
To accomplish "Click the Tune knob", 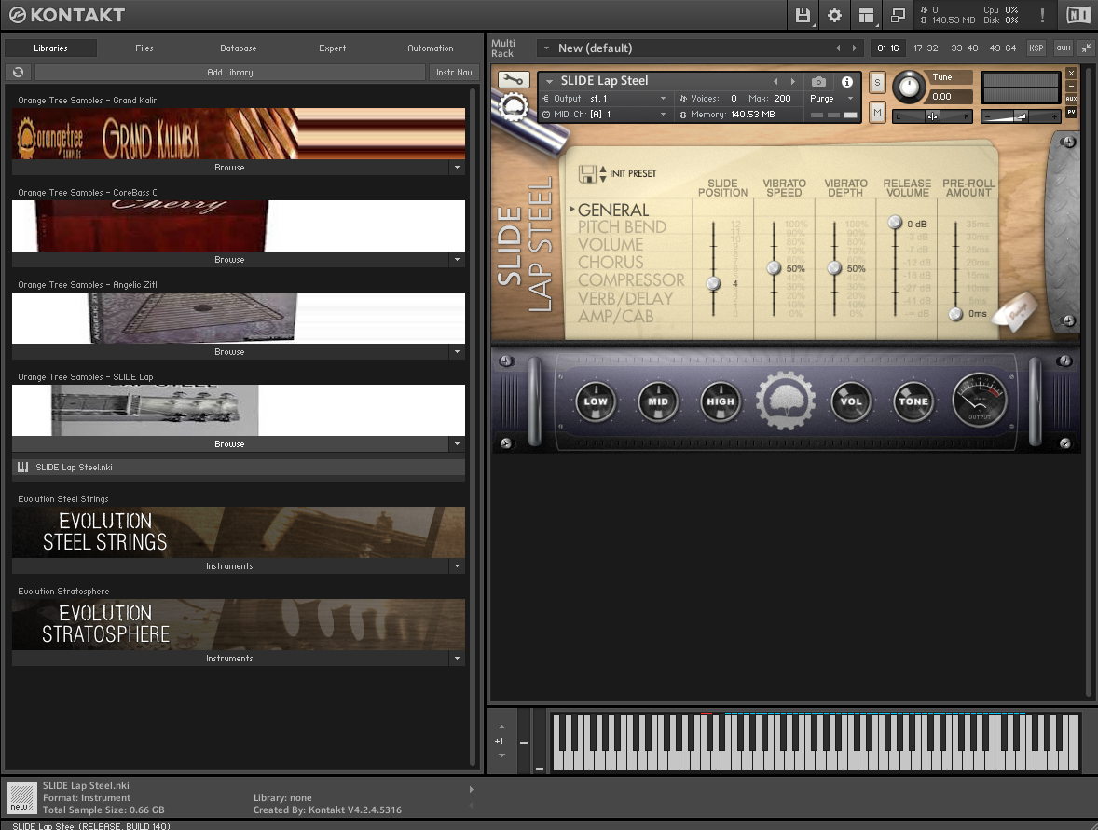I will tap(908, 86).
